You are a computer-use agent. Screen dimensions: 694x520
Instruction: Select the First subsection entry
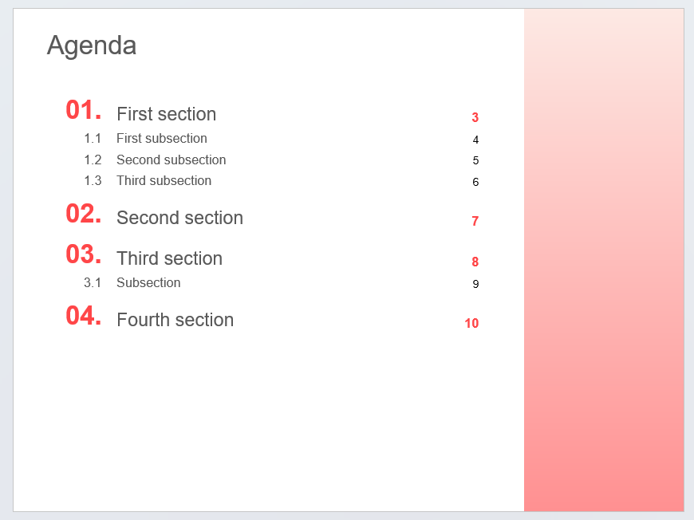coord(162,138)
